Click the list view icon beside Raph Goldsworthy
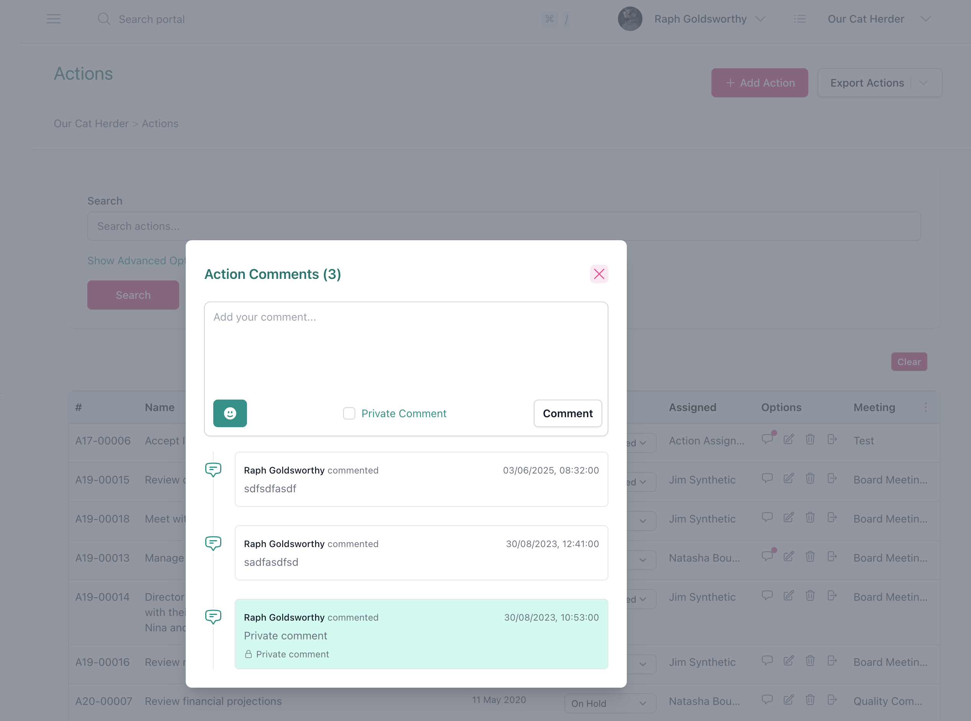This screenshot has width=971, height=721. pos(800,19)
